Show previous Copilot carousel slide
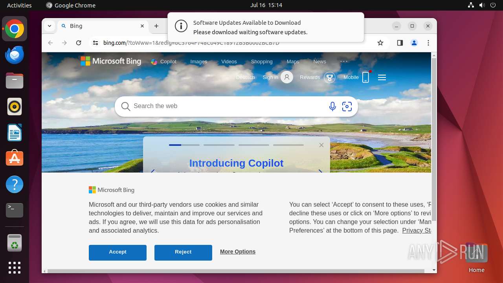503x283 pixels. pyautogui.click(x=153, y=172)
